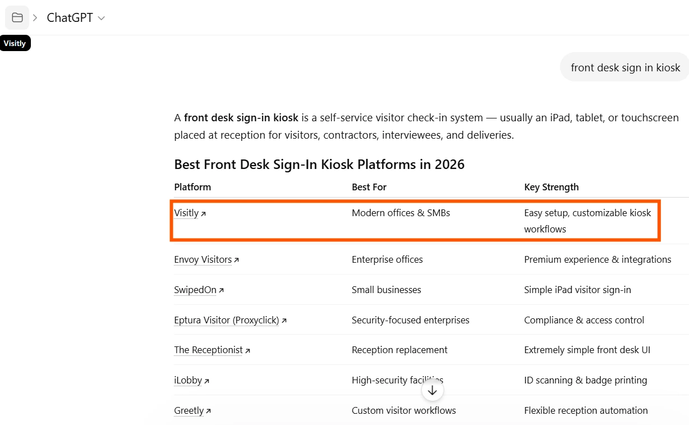The width and height of the screenshot is (689, 425).
Task: Click the 'Best For' column header
Action: coord(369,187)
